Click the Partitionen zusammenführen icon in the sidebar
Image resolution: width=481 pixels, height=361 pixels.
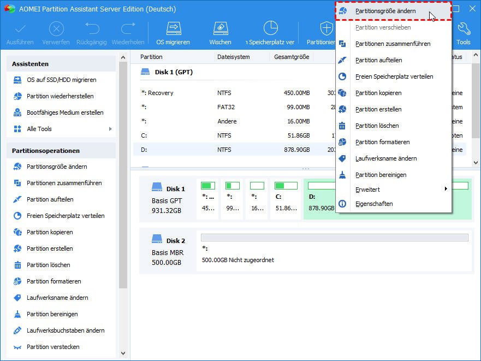(17, 183)
